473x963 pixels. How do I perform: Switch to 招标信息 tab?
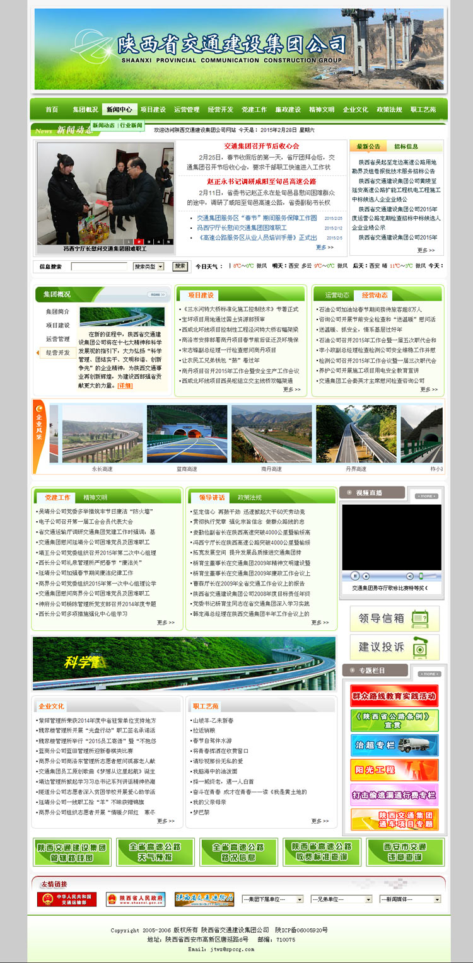point(406,146)
